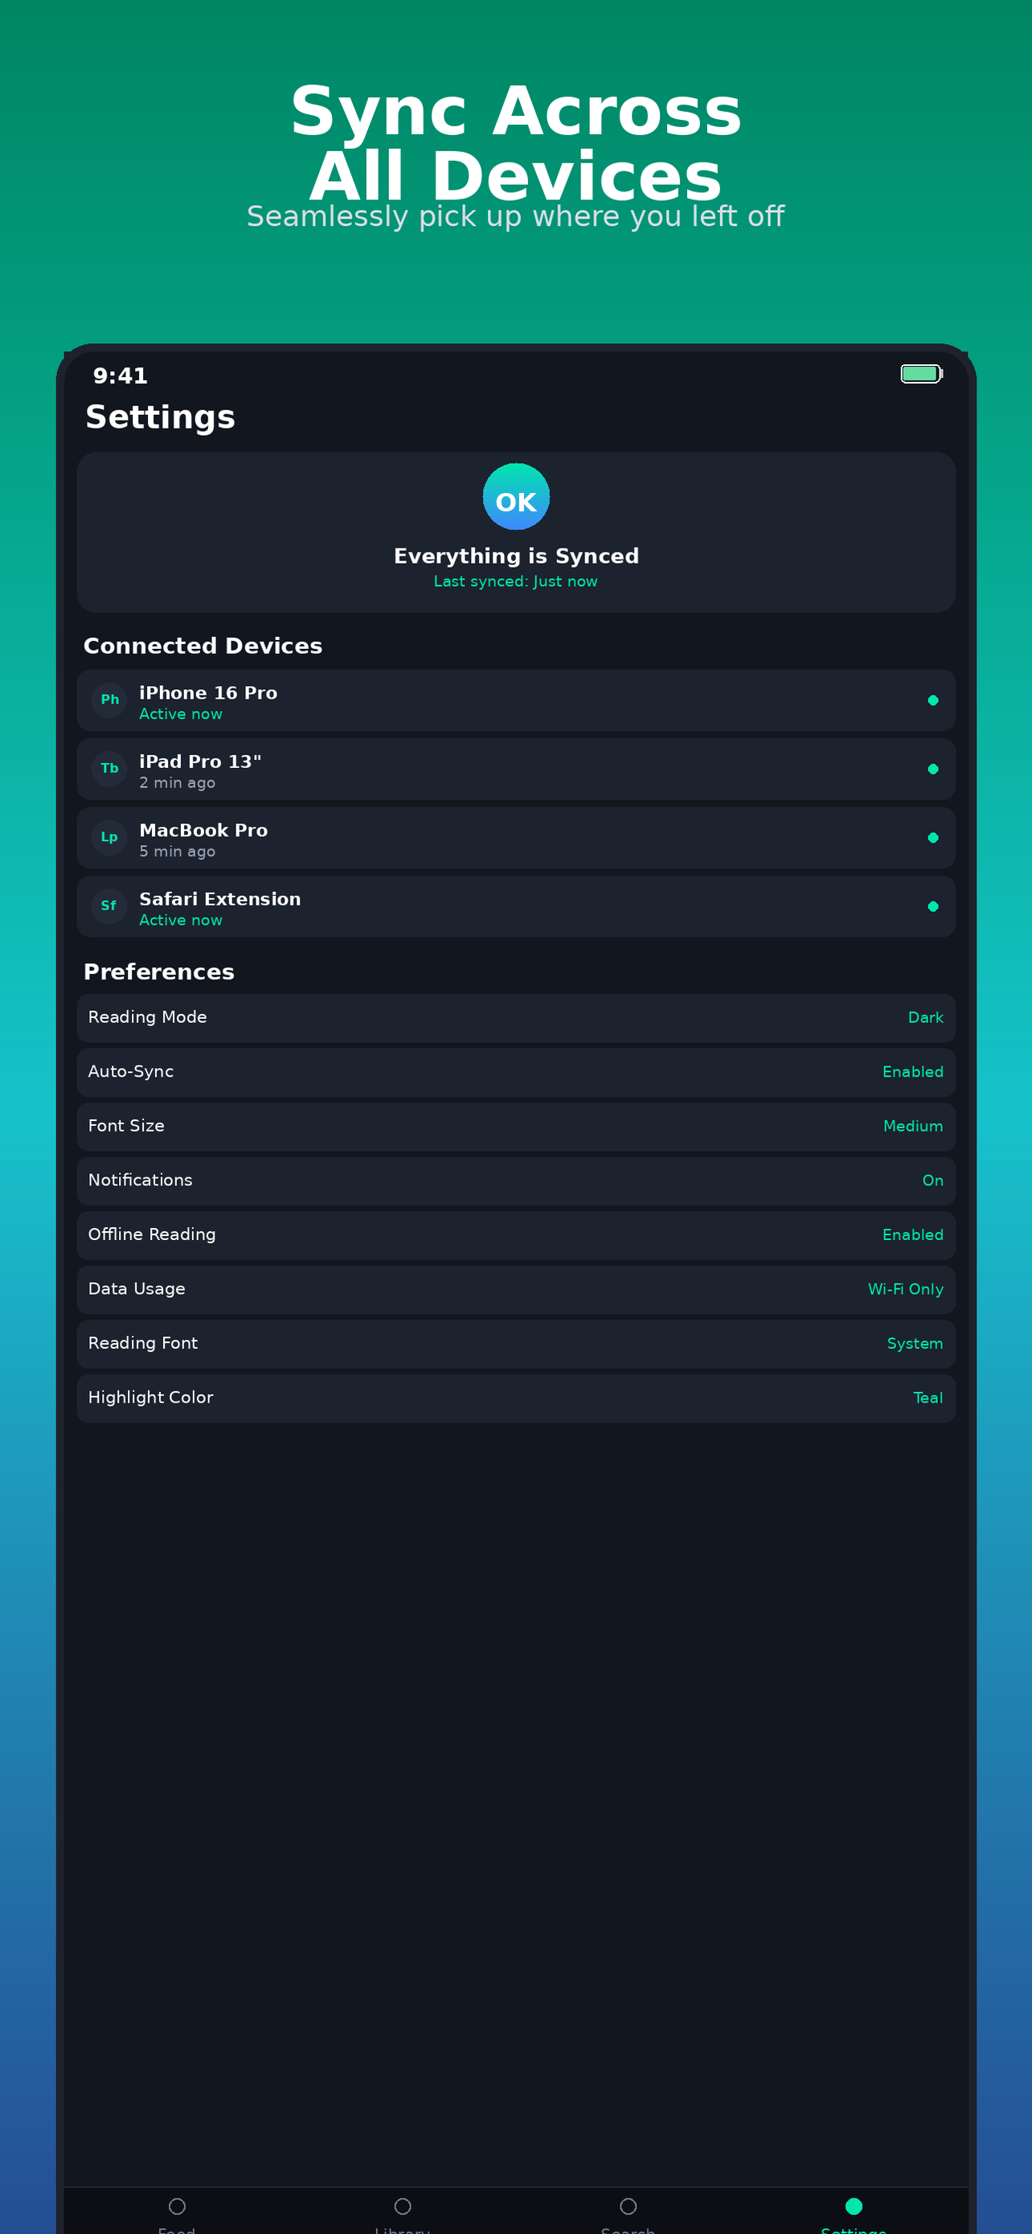1032x2234 pixels.
Task: Toggle the Auto-Sync Enabled setting
Action: 515,1072
